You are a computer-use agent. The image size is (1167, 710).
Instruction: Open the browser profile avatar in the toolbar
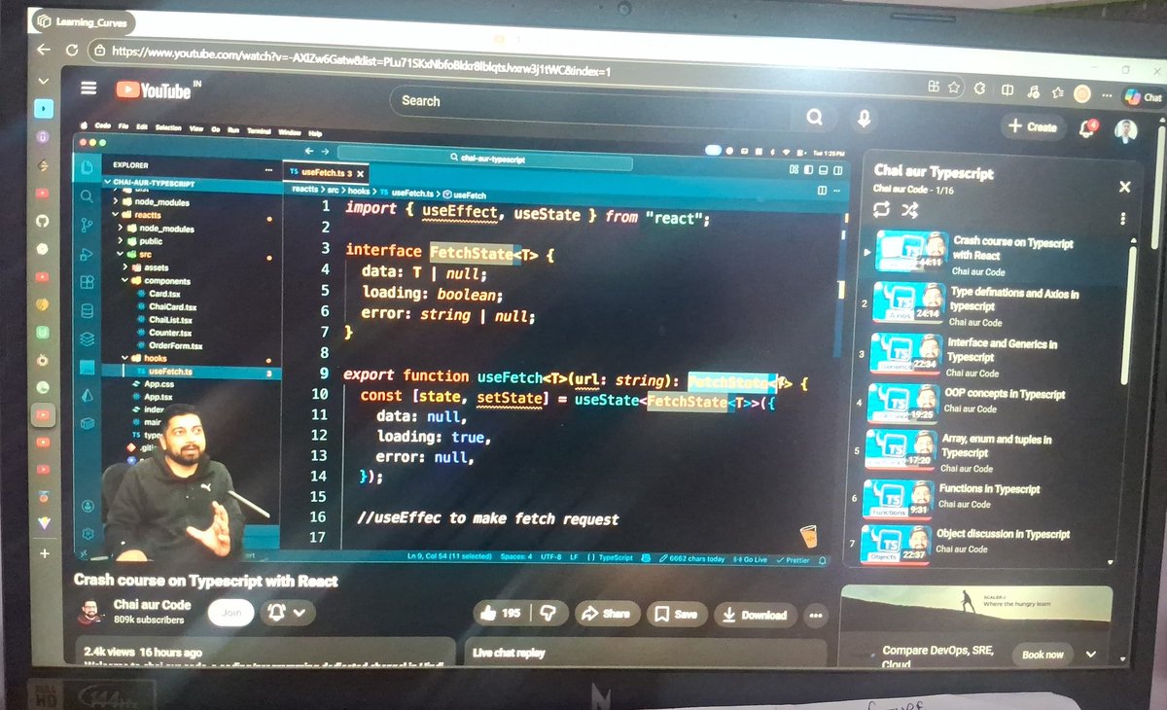(x=1081, y=94)
